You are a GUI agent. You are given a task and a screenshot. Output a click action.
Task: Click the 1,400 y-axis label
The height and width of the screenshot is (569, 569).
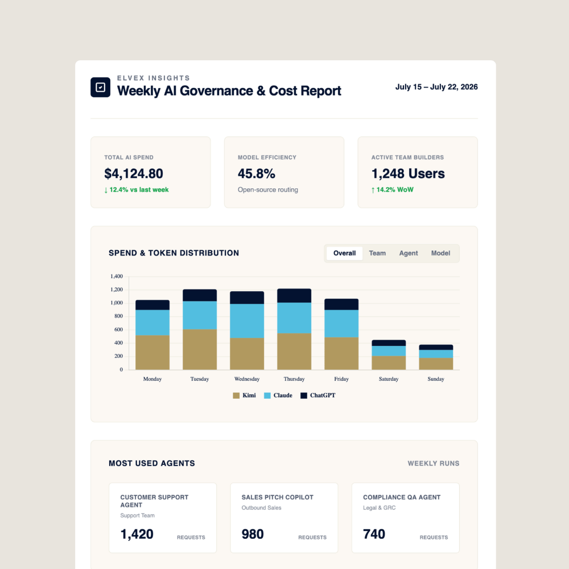click(x=117, y=277)
